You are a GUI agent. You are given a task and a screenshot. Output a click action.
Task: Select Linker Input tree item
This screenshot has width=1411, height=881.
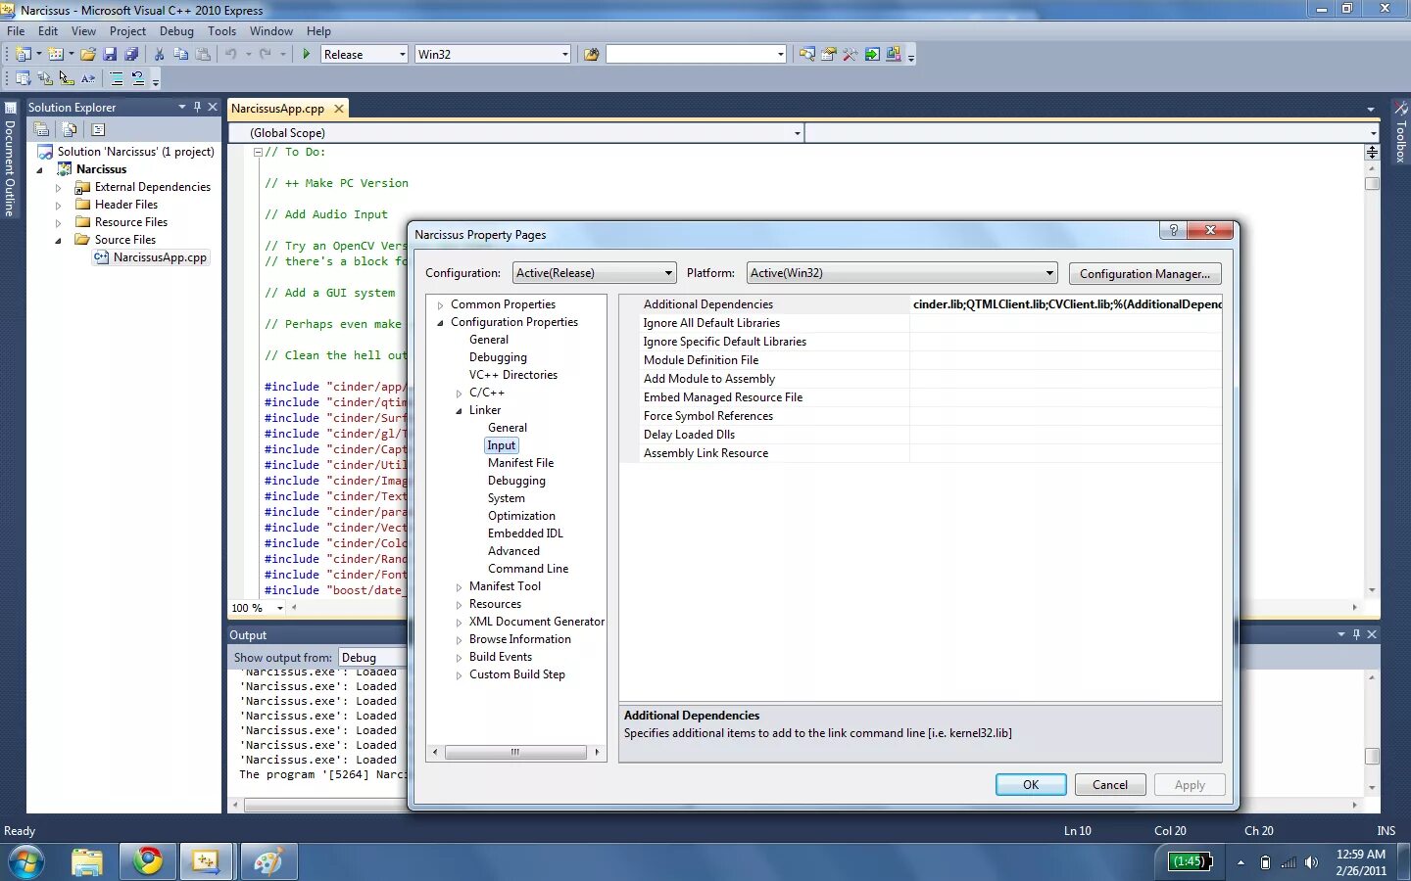501,445
